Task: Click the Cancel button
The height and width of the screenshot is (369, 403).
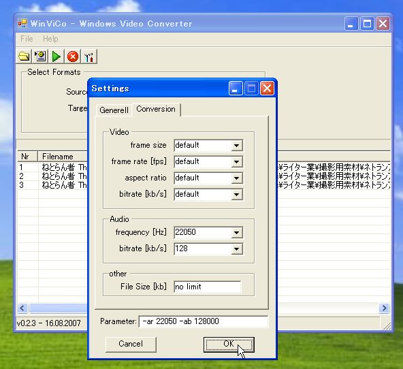Action: coord(131,344)
